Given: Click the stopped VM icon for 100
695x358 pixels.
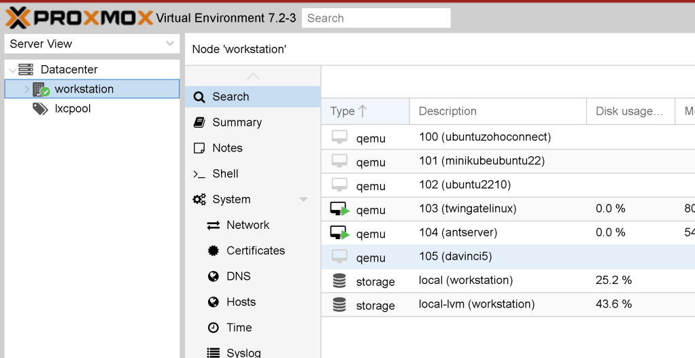Looking at the screenshot, I should pos(339,137).
